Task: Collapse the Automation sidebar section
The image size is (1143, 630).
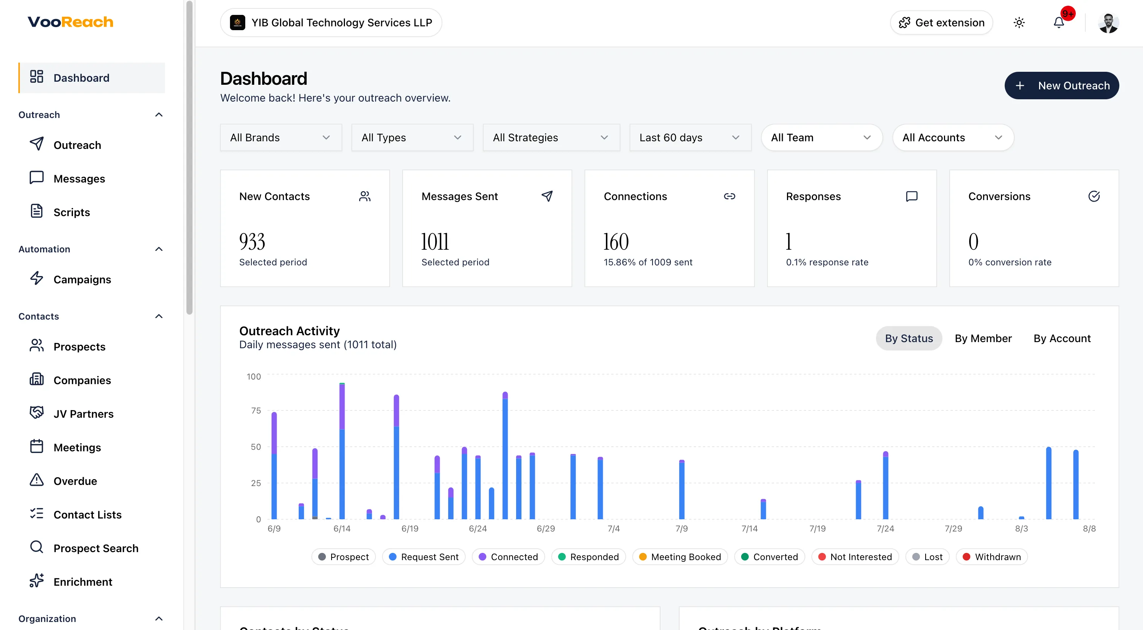Action: point(159,249)
